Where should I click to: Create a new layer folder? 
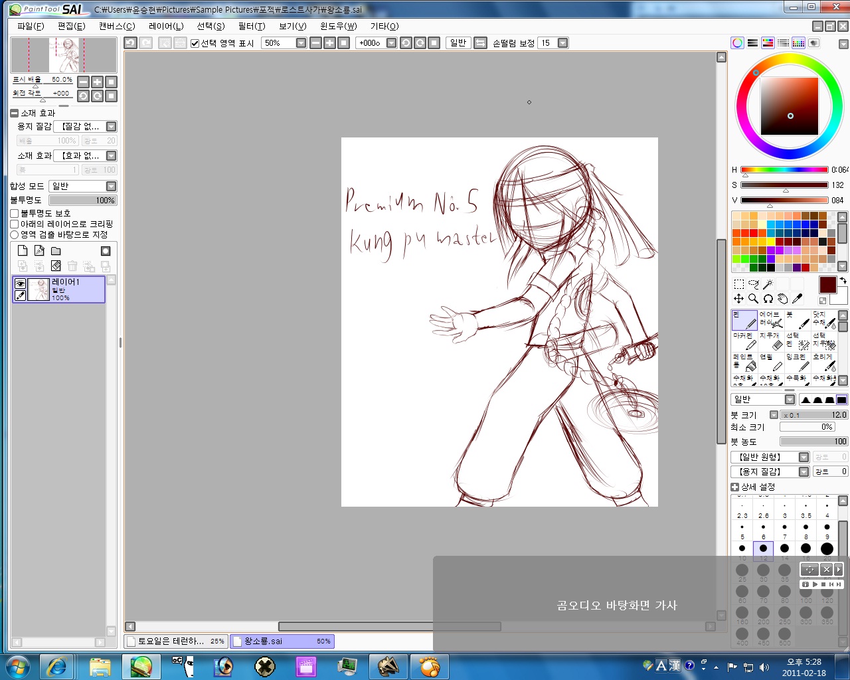[56, 250]
